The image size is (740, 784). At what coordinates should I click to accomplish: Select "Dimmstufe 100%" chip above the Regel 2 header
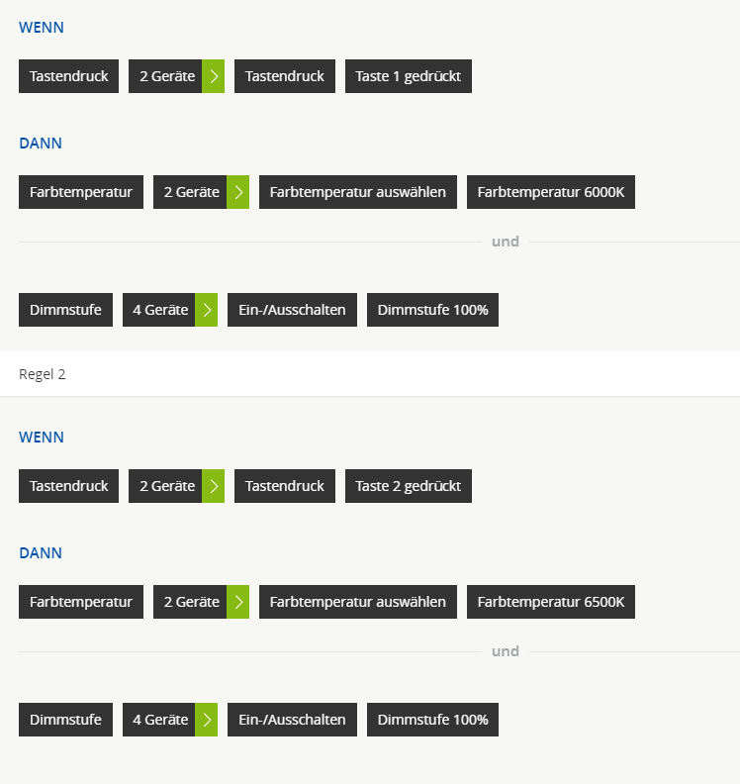432,310
